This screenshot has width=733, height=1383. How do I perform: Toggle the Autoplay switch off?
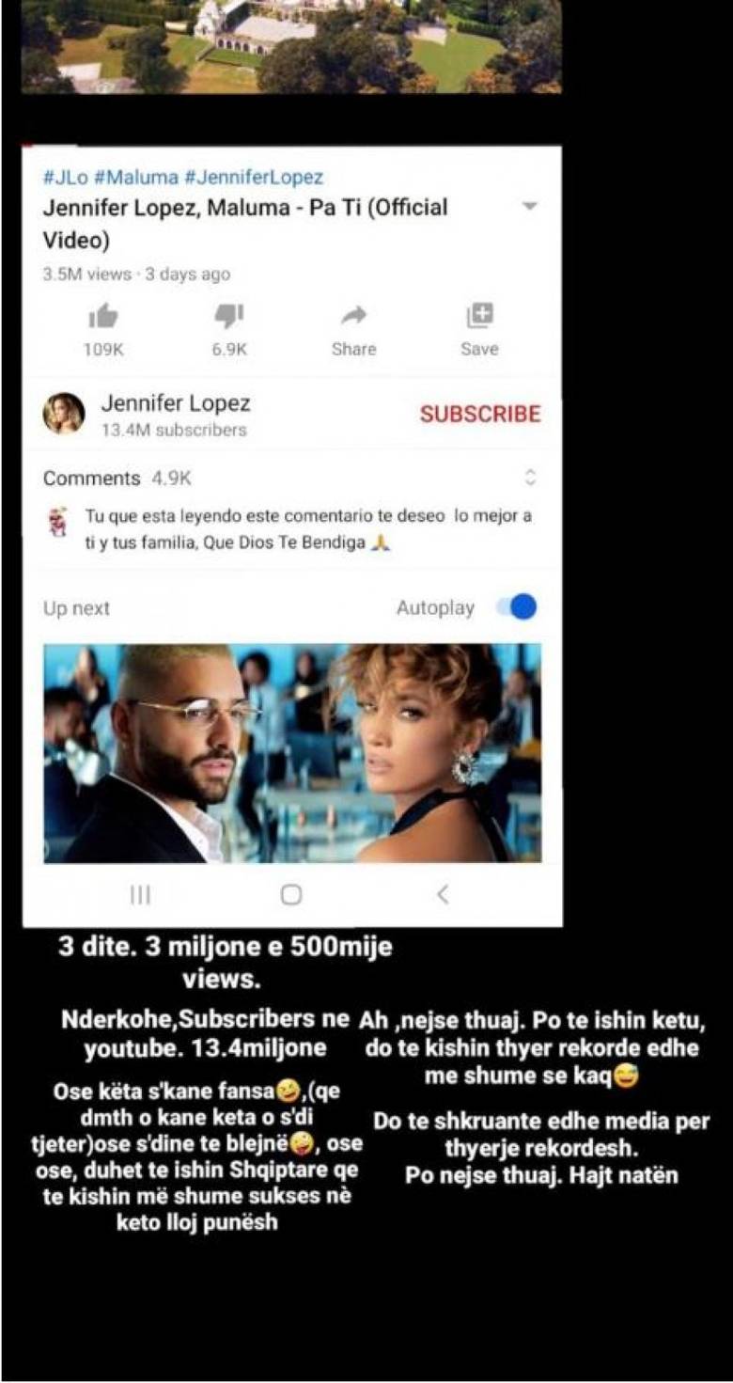click(x=516, y=607)
